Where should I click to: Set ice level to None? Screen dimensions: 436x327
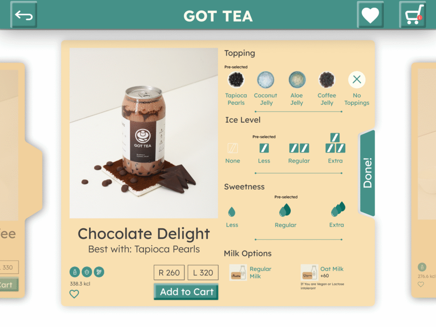(233, 153)
